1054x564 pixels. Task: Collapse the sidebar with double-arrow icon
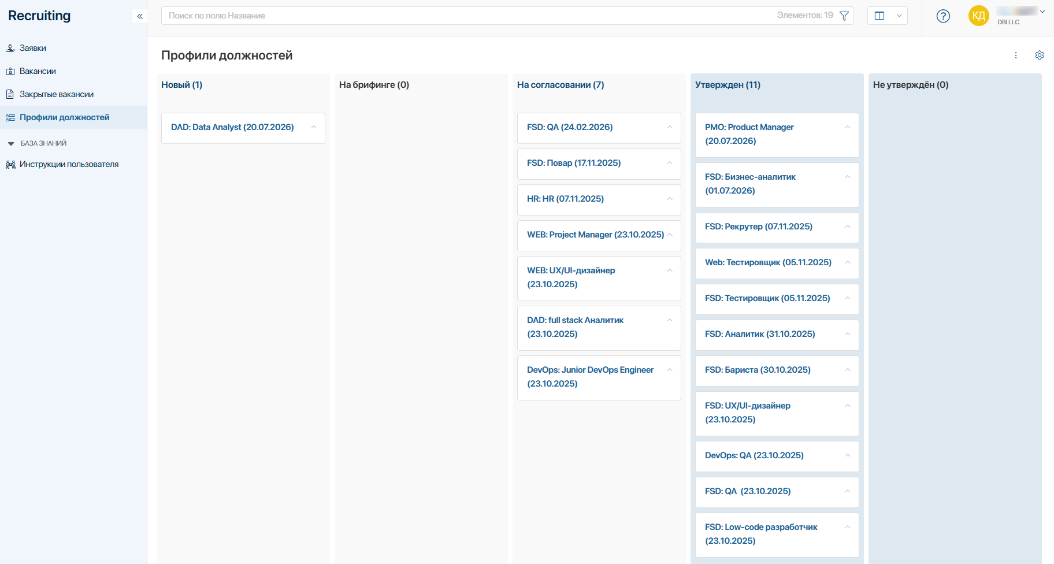(x=140, y=16)
